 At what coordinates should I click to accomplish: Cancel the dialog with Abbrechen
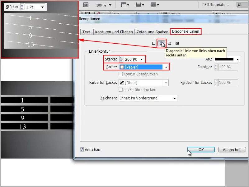coord(232,150)
